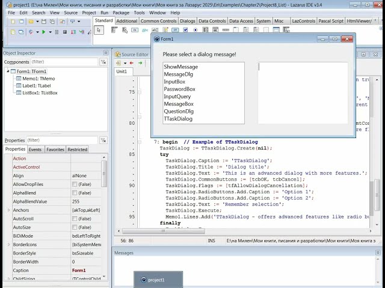Screen dimensions: 385x288
Task: Click the View Forms toolbar icon
Action: click(x=22, y=32)
